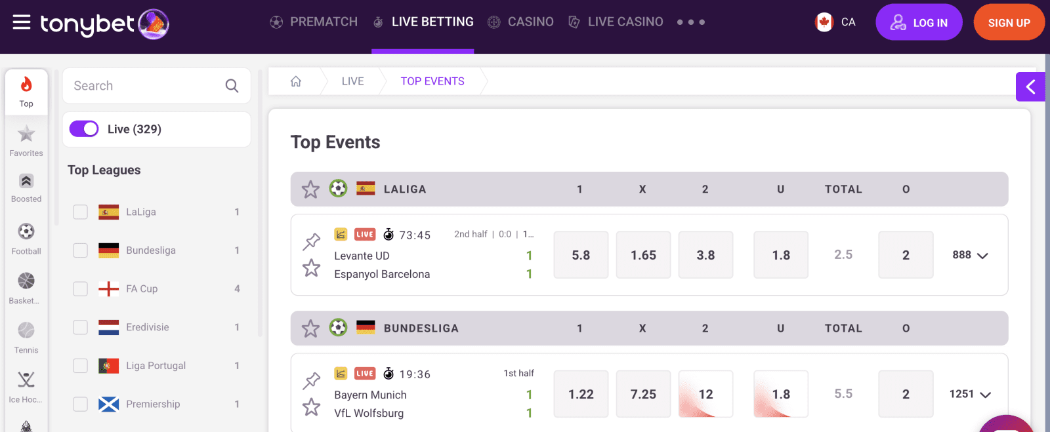Expand the 888 extra markets for Levante match

coord(970,255)
